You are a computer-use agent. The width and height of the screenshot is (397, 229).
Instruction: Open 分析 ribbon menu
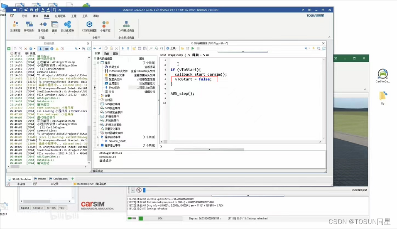point(25,16)
